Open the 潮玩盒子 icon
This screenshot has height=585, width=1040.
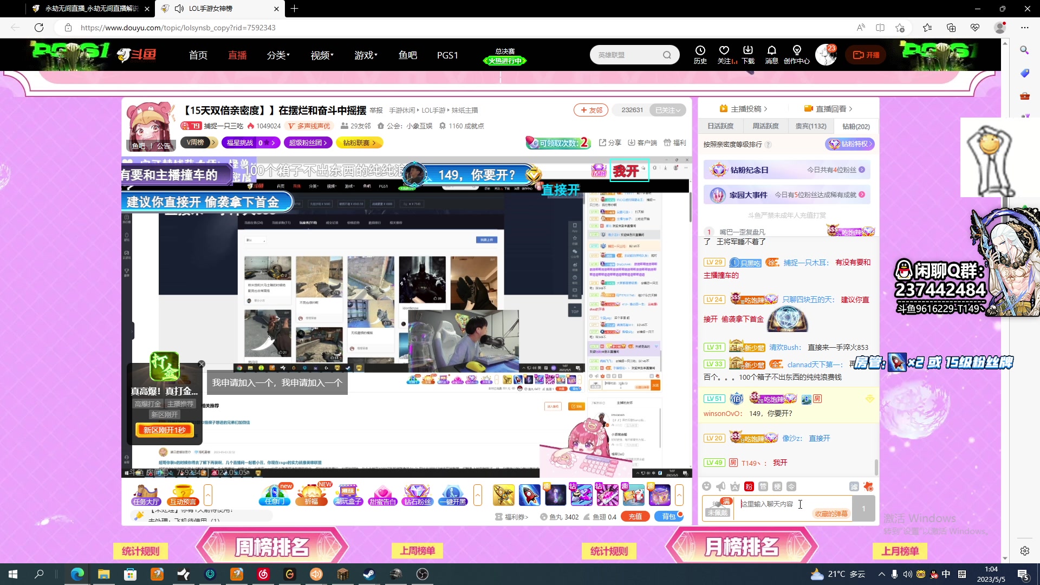[x=348, y=495]
